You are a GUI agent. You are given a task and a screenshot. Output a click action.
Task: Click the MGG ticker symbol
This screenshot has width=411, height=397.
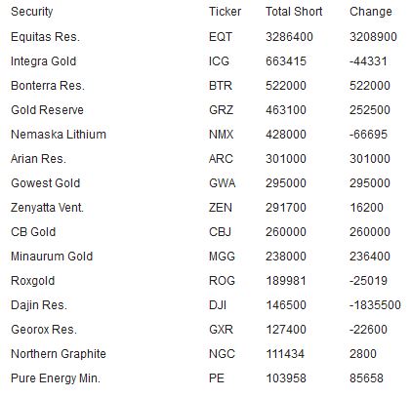[222, 257]
